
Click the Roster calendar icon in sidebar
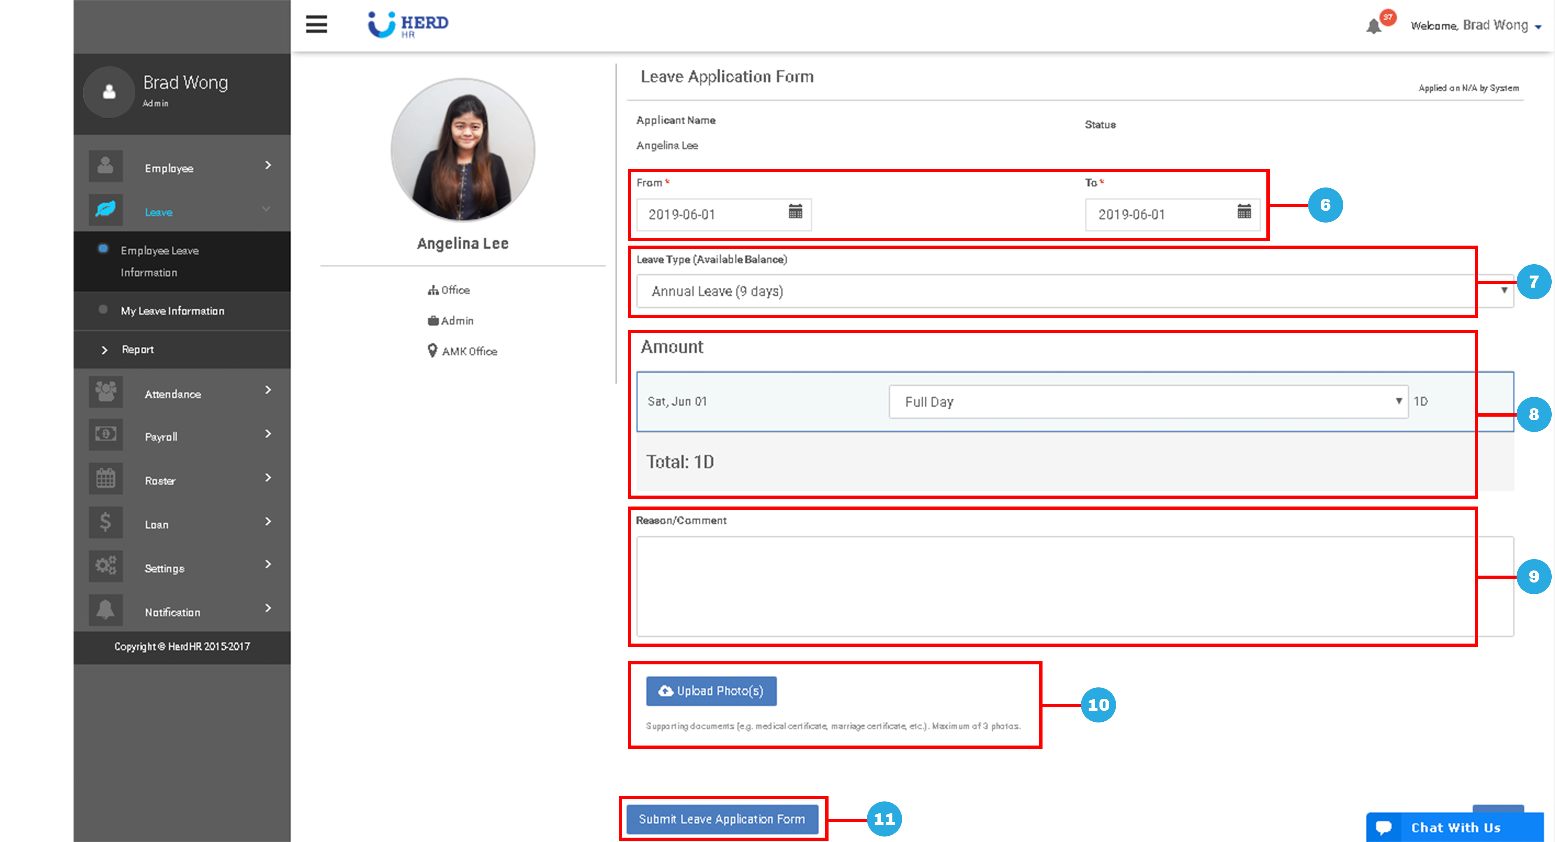(106, 478)
